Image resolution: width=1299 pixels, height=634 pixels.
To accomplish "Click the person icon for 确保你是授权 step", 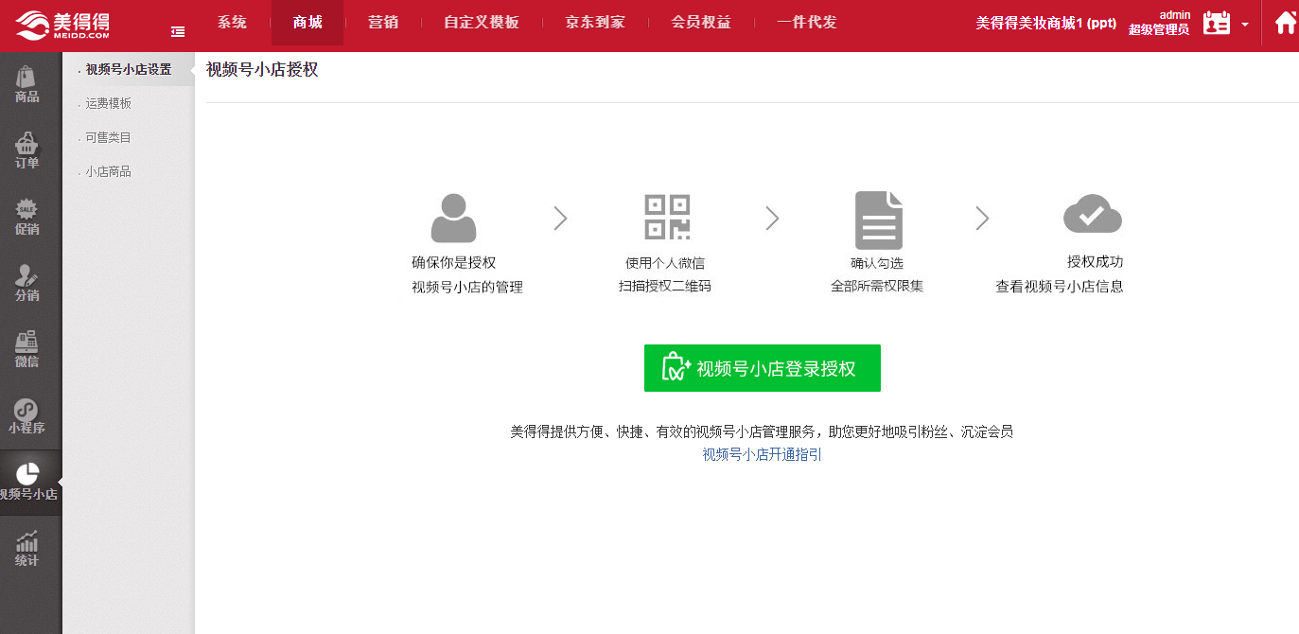I will pos(453,218).
